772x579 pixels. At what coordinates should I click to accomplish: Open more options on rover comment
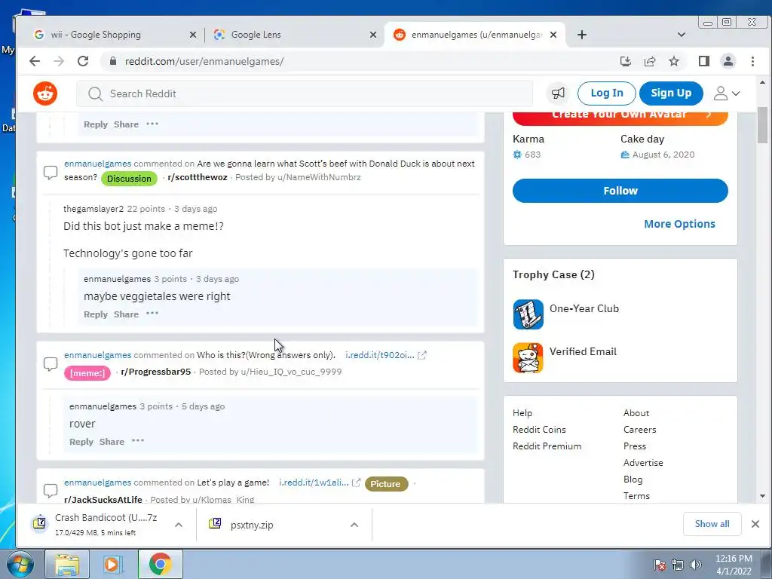pyautogui.click(x=138, y=441)
